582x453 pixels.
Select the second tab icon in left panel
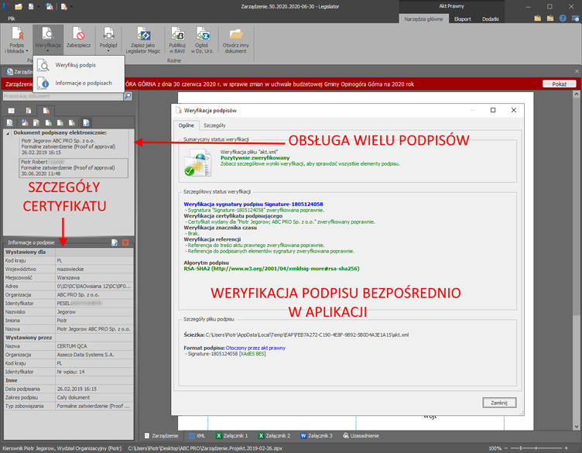tap(29, 110)
